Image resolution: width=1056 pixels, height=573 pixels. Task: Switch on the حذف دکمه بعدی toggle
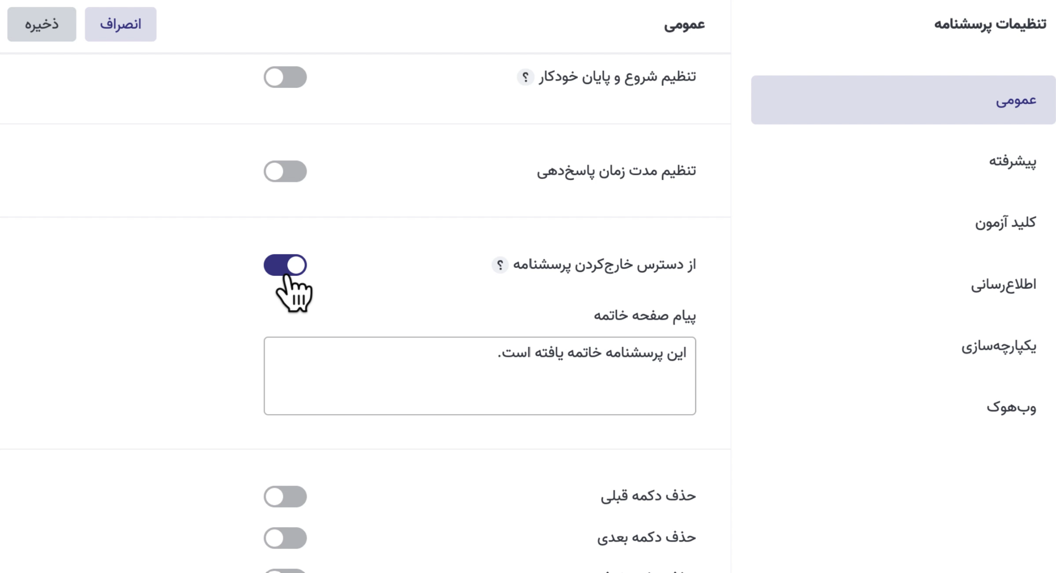pos(285,538)
